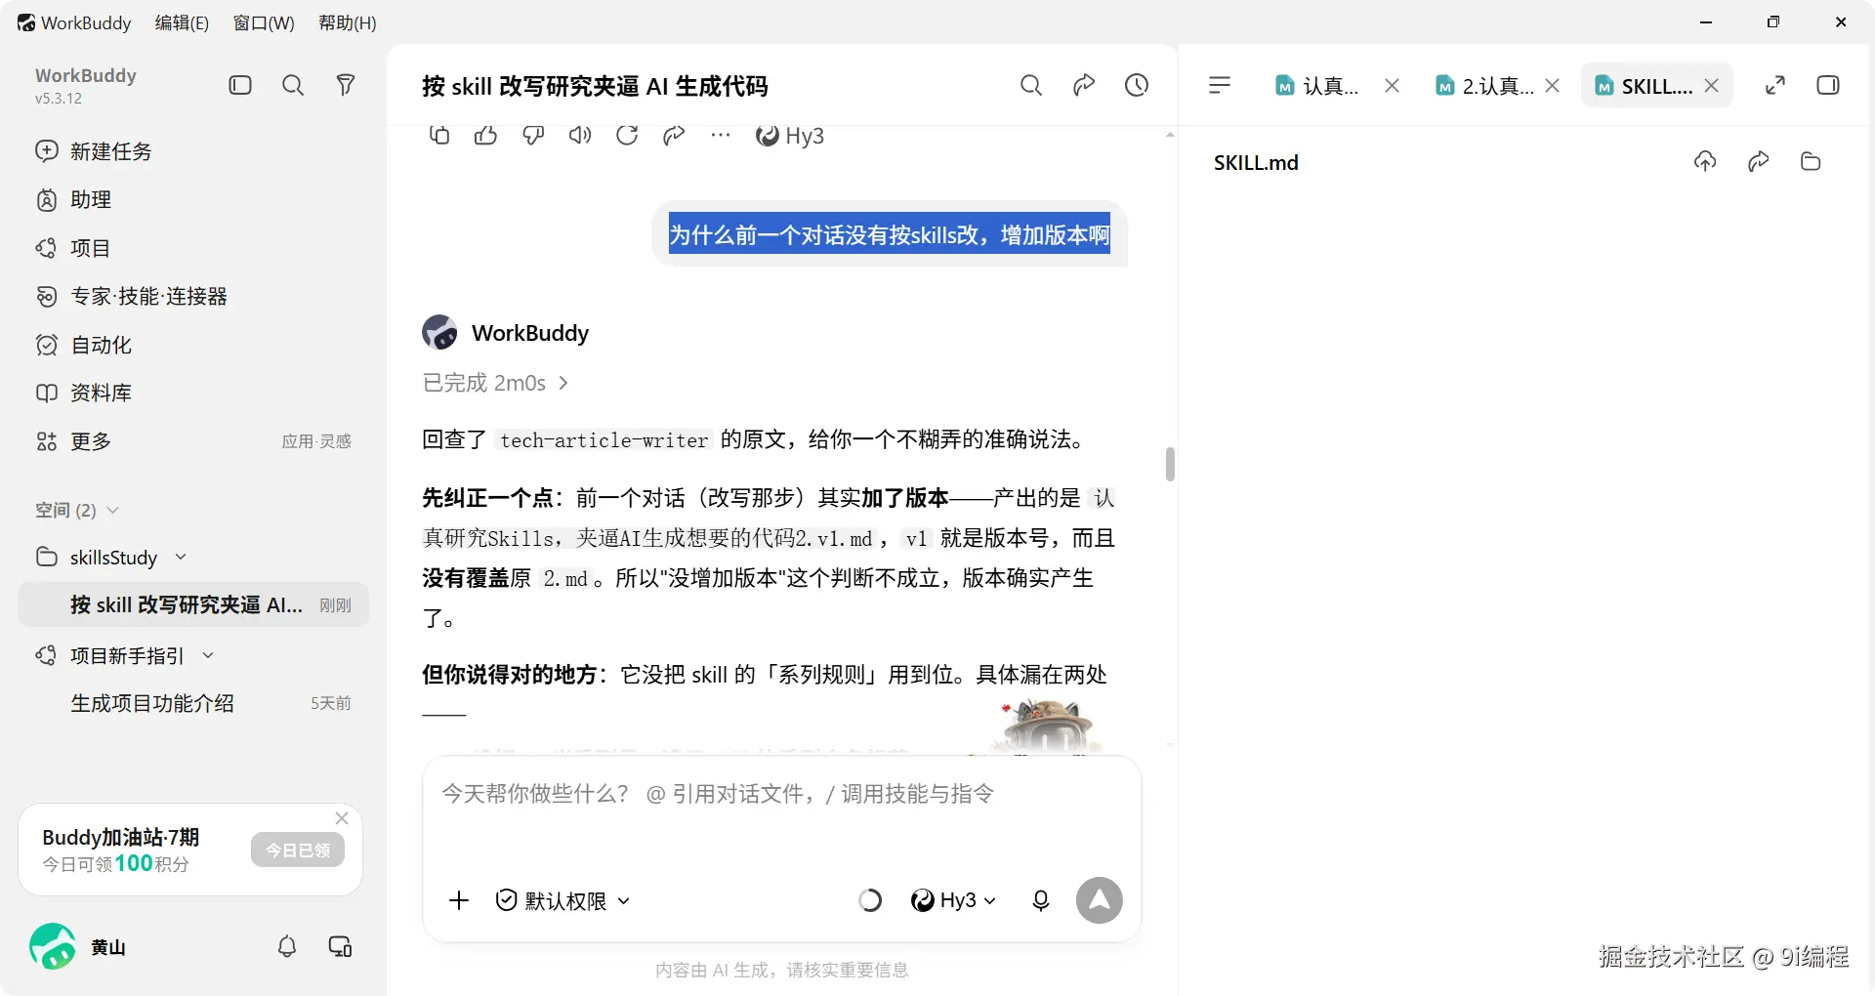Share this conversation from header
1875x996 pixels.
pyautogui.click(x=1084, y=86)
